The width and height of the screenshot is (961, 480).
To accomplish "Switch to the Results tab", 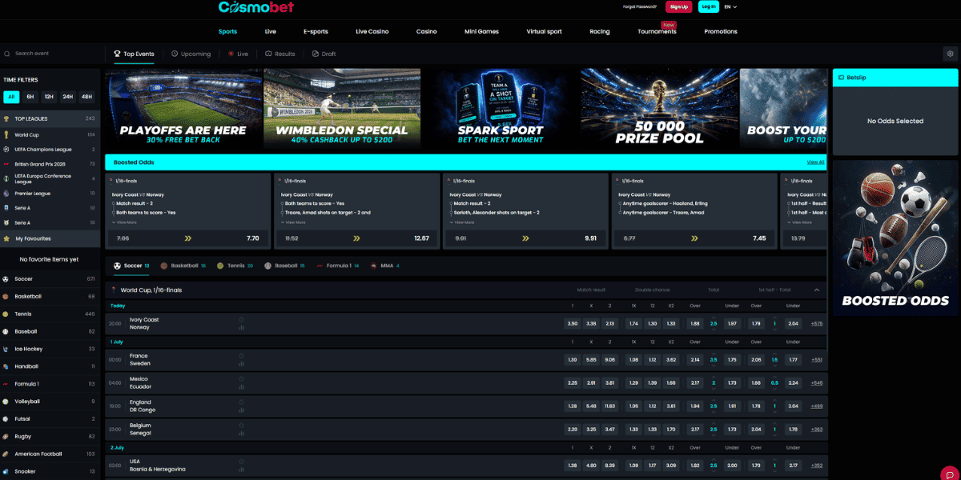I will coord(279,54).
